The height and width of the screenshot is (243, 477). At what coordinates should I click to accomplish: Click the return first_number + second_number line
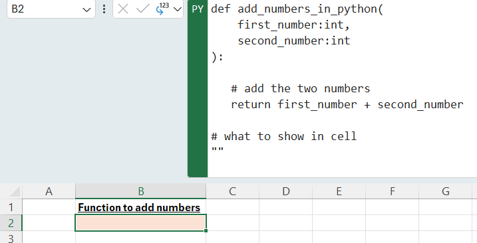(x=347, y=104)
